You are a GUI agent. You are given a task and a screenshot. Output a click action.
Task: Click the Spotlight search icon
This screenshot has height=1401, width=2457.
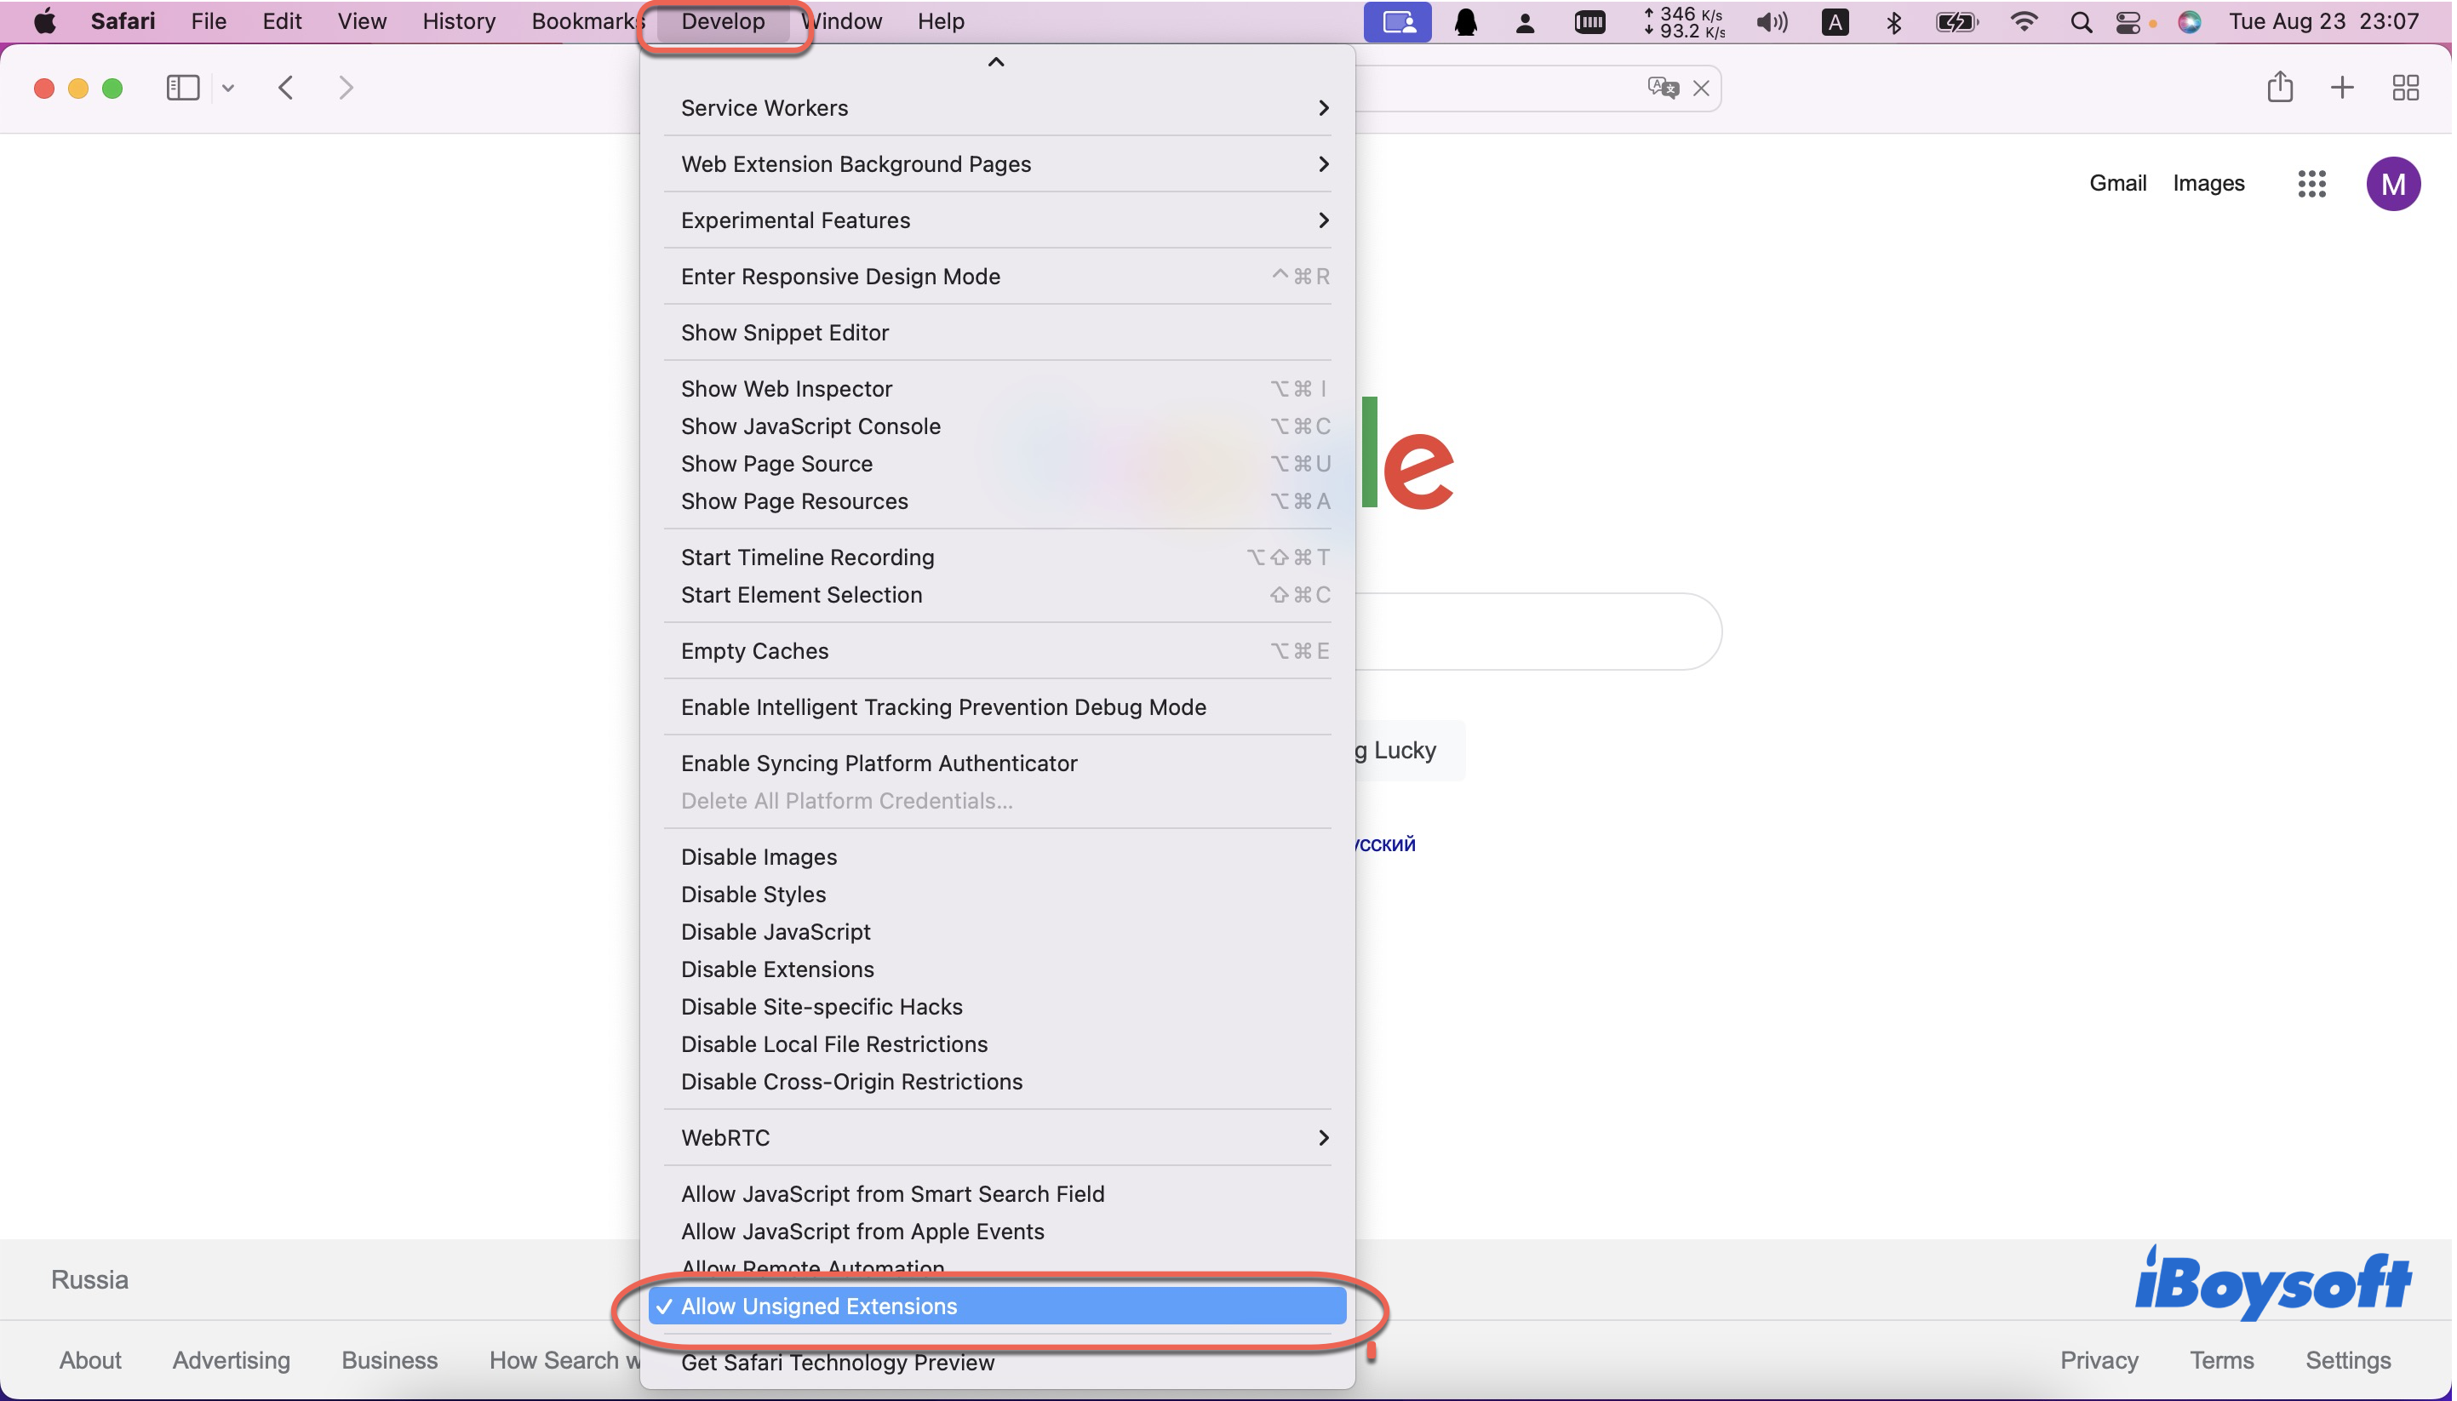(2079, 20)
